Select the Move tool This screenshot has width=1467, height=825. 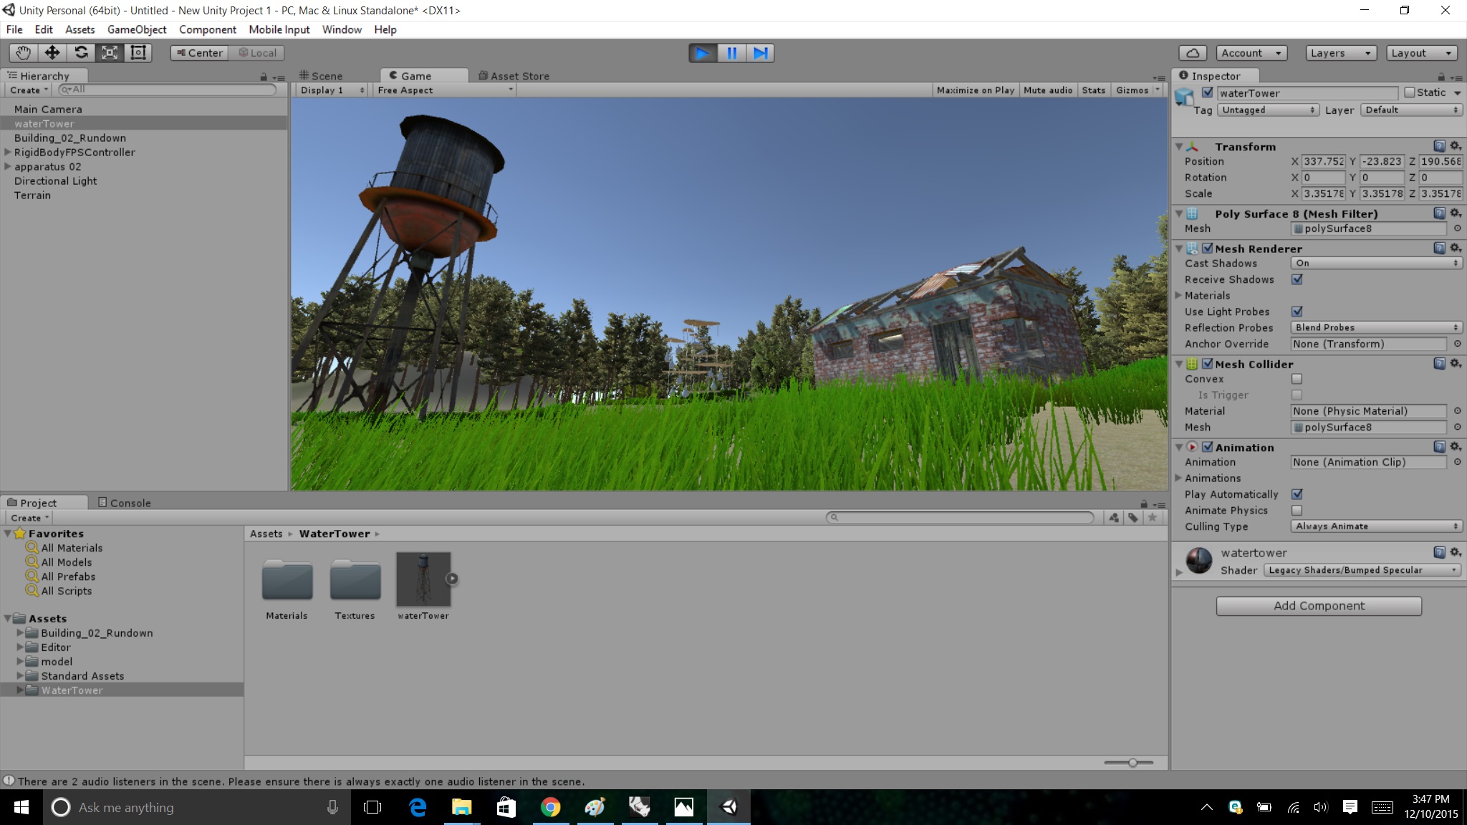coord(52,52)
